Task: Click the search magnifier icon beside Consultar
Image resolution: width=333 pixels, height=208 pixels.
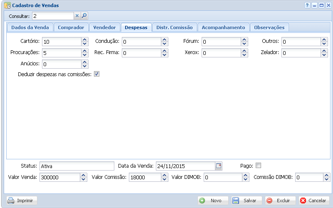Action: coord(84,16)
